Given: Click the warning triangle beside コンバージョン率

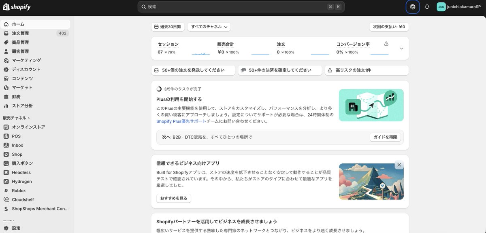Looking at the screenshot, I should 386,44.
